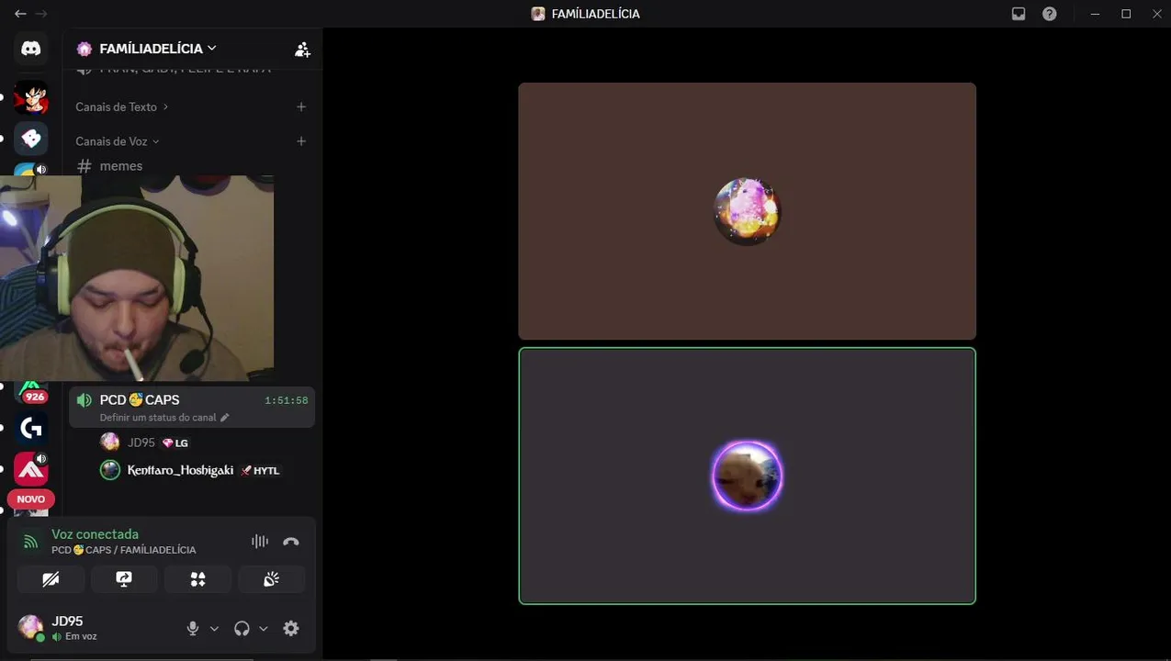Image resolution: width=1171 pixels, height=661 pixels.
Task: Select the PCD CAPS voice channel
Action: pyautogui.click(x=192, y=407)
